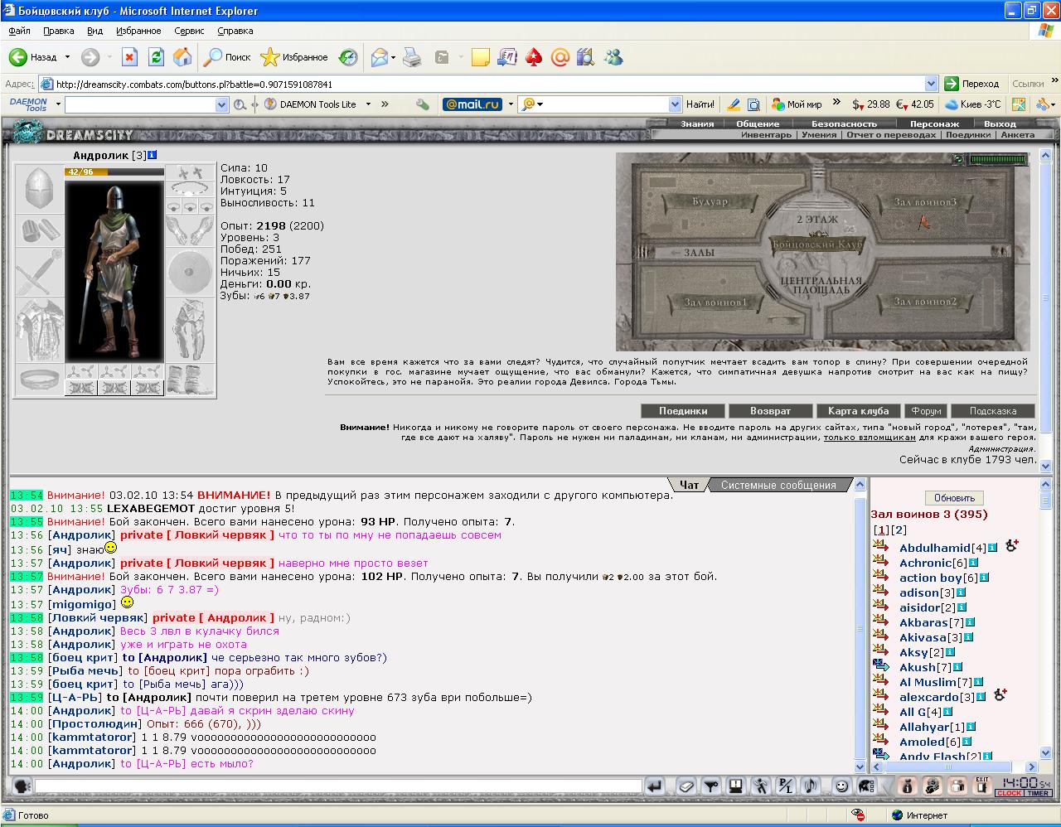
Task: Expand the Назад history dropdown arrow
Action: coord(68,57)
